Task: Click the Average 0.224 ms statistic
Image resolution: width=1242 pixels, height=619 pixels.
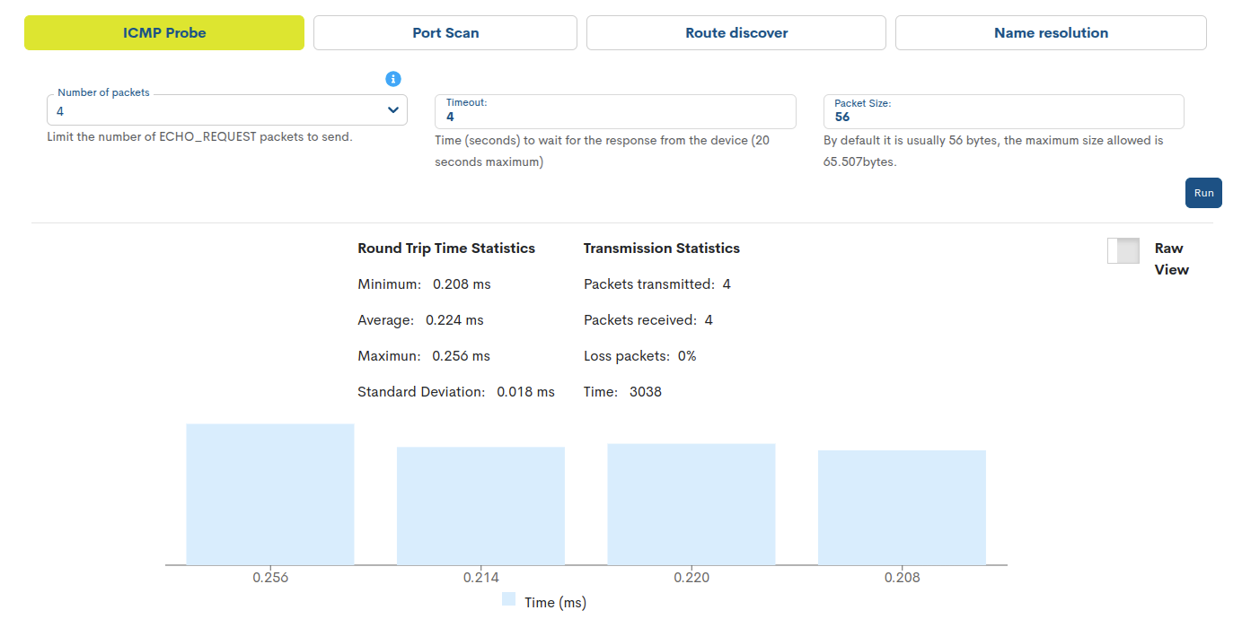Action: (420, 320)
